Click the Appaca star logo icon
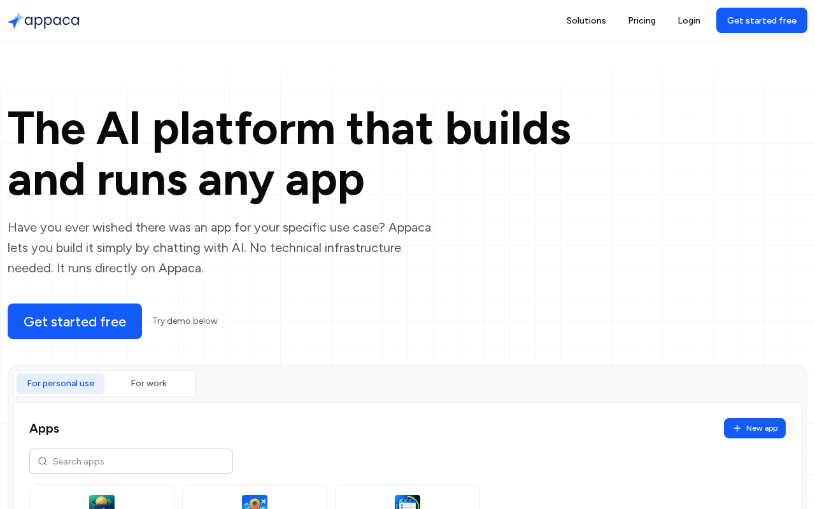The width and height of the screenshot is (815, 509). (x=15, y=20)
